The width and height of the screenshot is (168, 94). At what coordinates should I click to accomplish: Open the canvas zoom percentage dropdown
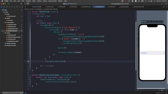(x=163, y=90)
